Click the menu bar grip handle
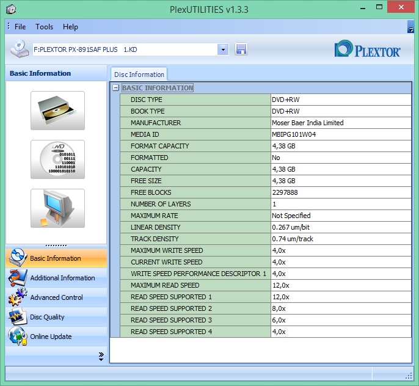The width and height of the screenshot is (419, 386). (9, 26)
